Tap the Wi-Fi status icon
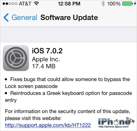 click(x=36, y=4)
